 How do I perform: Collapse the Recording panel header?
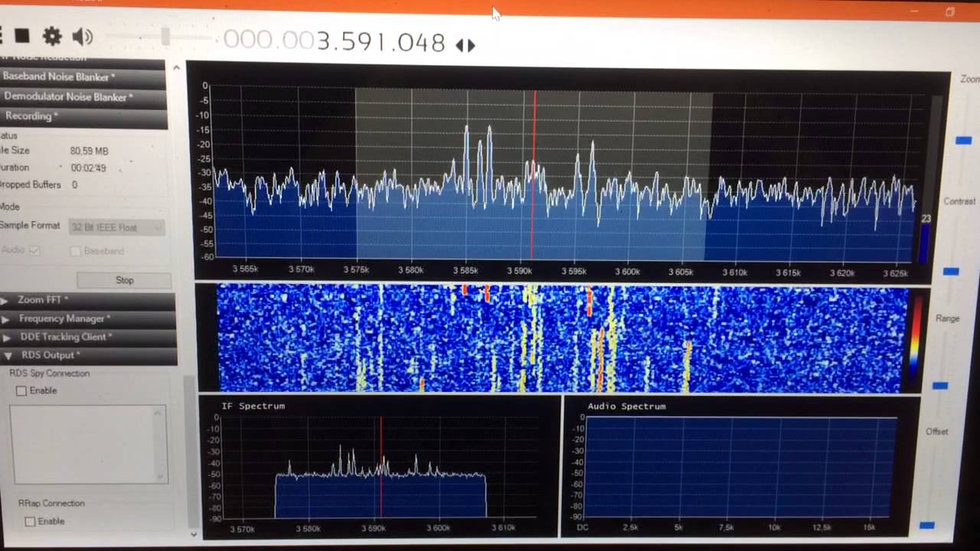83,116
